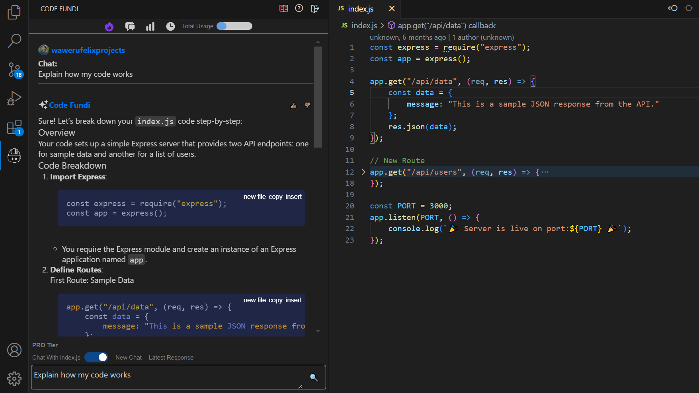Click the index.js breadcrumb item
Screen dimensions: 699x393
pos(364,25)
